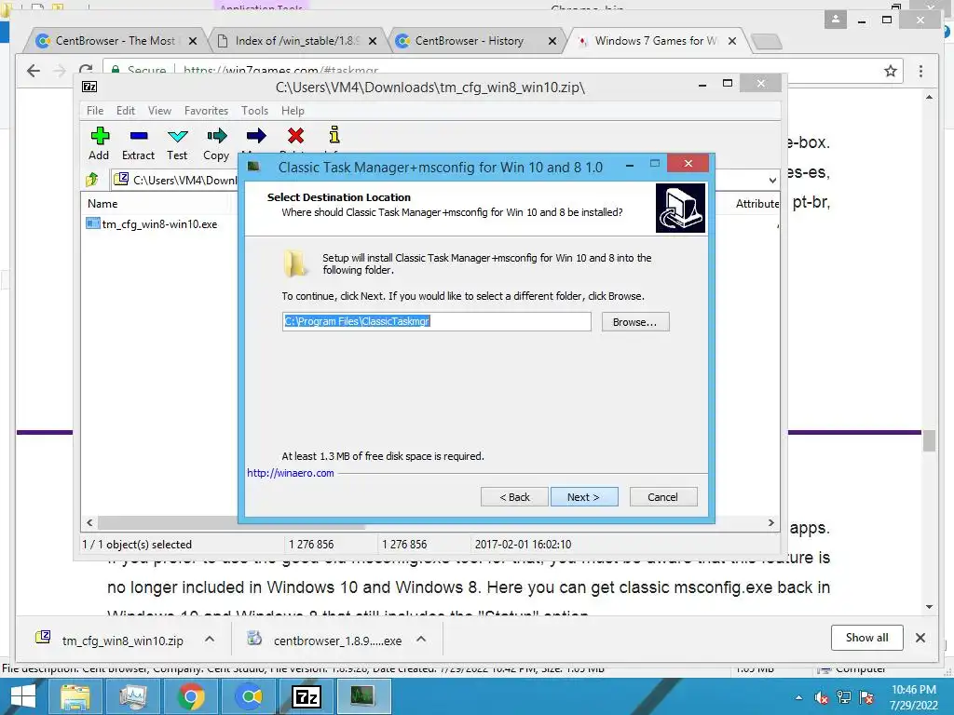The height and width of the screenshot is (715, 954).
Task: Open the winaero.com link
Action: [x=291, y=473]
